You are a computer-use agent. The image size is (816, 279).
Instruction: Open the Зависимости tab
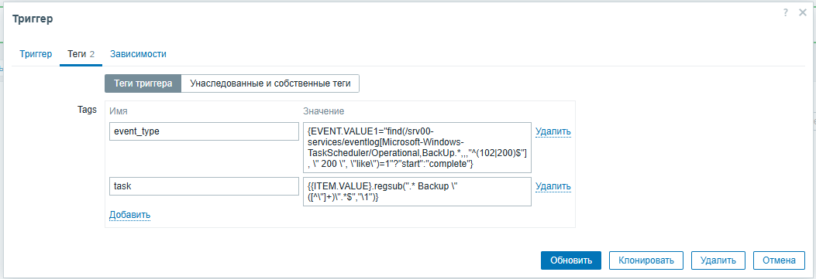138,54
